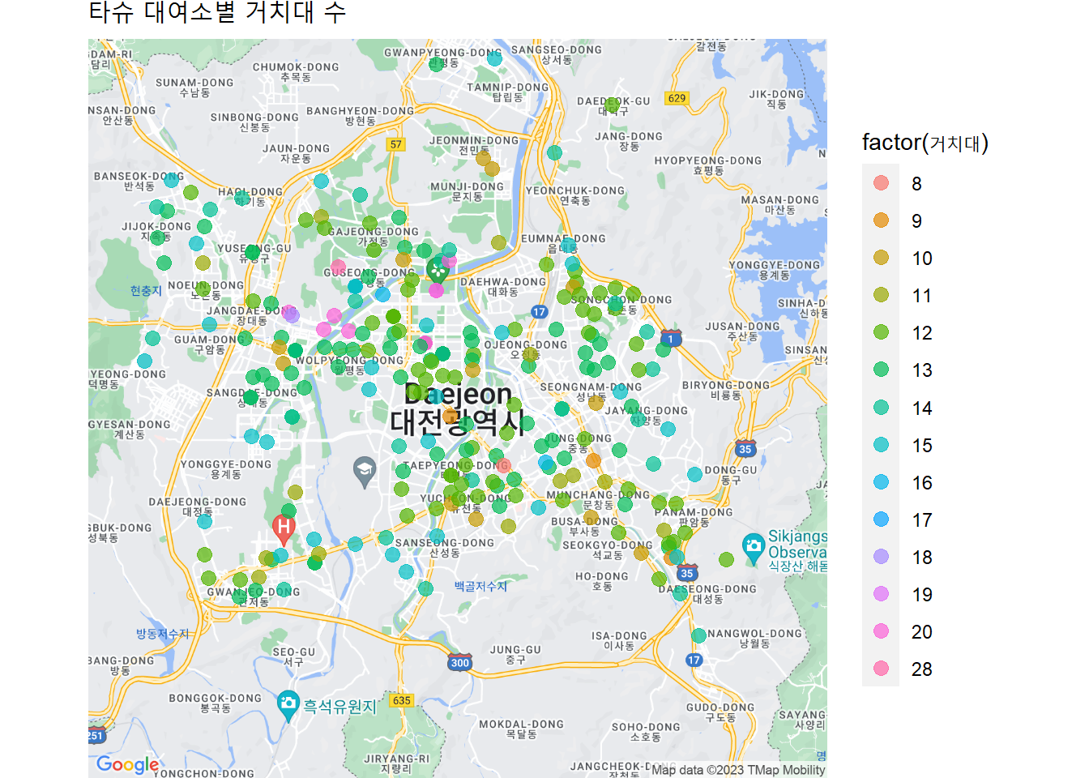Click the yellow route 57 shield
This screenshot has width=1089, height=778.
[395, 144]
